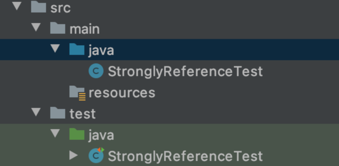The height and width of the screenshot is (166, 339).
Task: Click the resources folder icon
Action: click(x=78, y=93)
